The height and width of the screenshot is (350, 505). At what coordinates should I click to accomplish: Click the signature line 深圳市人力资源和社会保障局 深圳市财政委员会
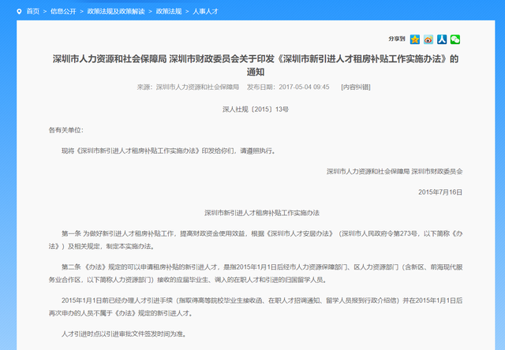point(395,172)
